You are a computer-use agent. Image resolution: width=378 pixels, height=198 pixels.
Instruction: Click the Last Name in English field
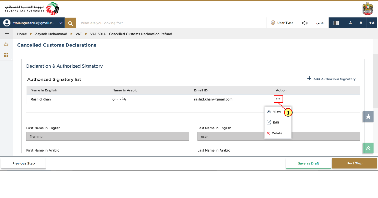point(278,136)
